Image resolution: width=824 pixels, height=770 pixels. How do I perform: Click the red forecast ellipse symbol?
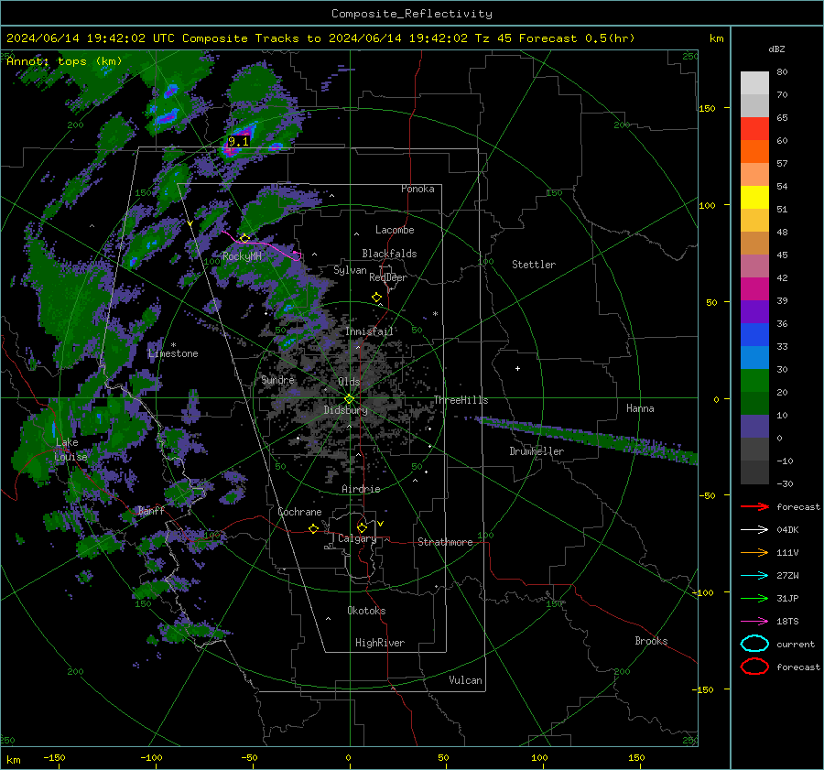[x=754, y=667]
